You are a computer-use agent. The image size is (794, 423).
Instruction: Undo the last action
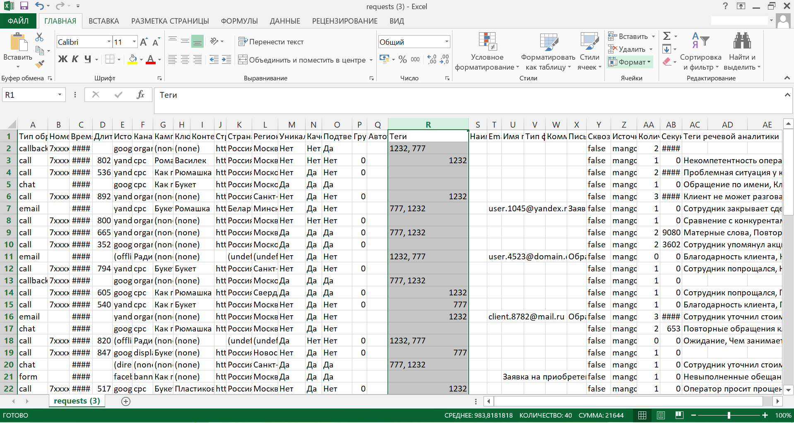tap(39, 6)
